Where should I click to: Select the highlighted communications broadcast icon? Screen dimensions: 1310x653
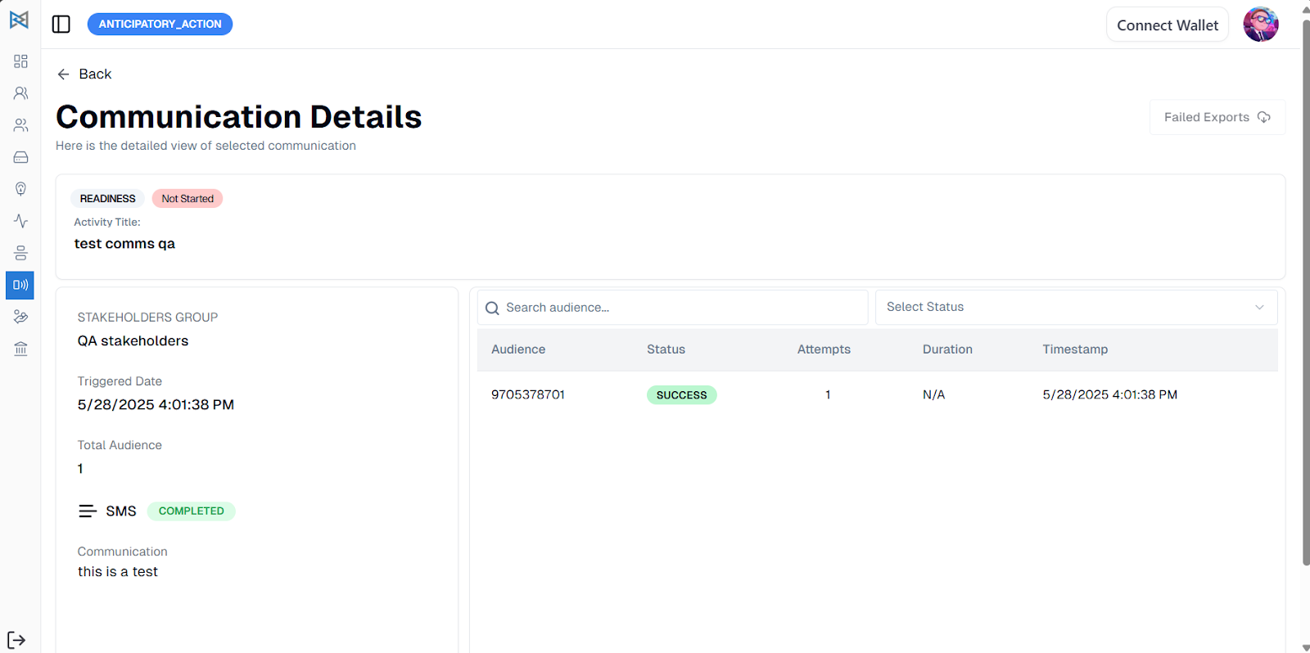click(x=20, y=285)
